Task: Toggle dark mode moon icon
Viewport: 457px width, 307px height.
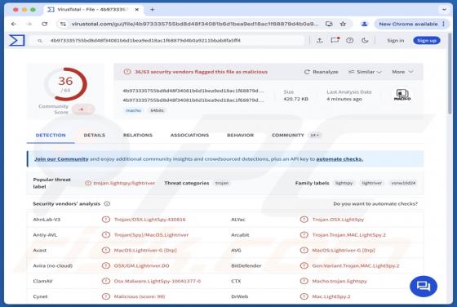Action: (x=365, y=41)
